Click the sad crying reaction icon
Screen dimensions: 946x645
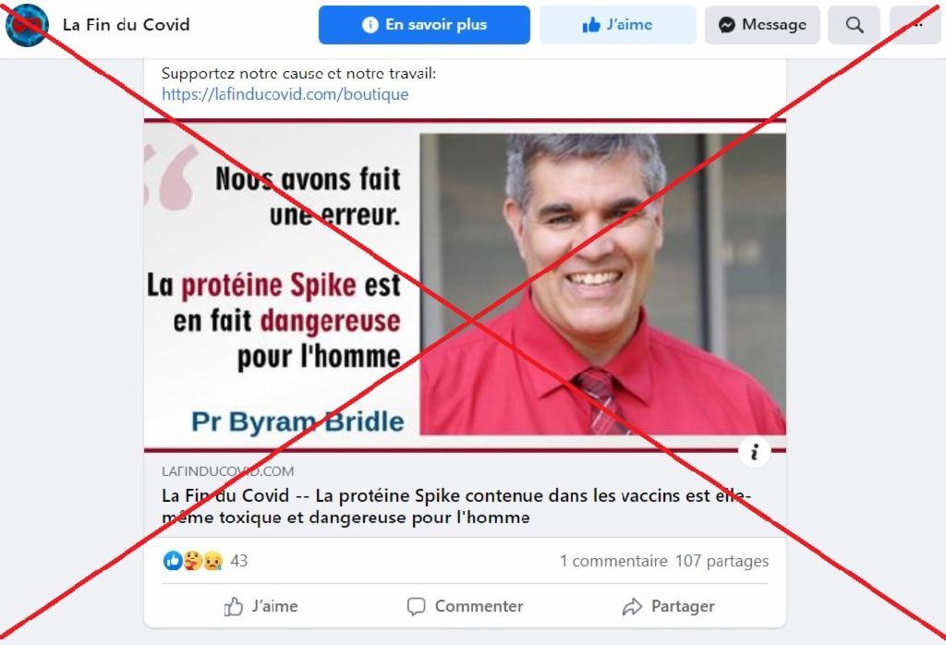[x=213, y=561]
